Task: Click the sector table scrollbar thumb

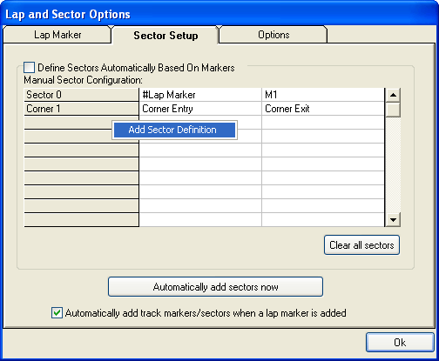Action: (x=393, y=110)
